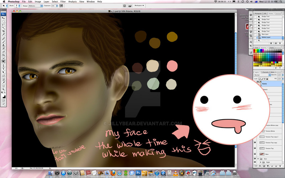Expand the Right layer group

coord(261,162)
